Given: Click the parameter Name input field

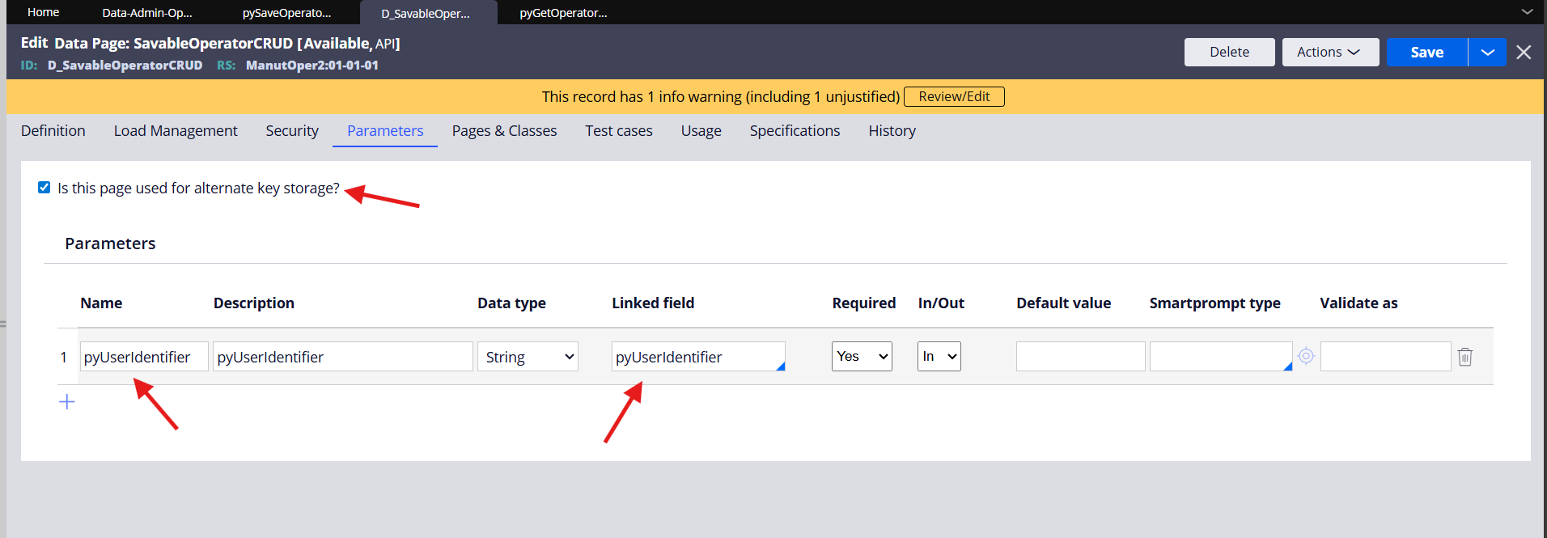Looking at the screenshot, I should 144,357.
